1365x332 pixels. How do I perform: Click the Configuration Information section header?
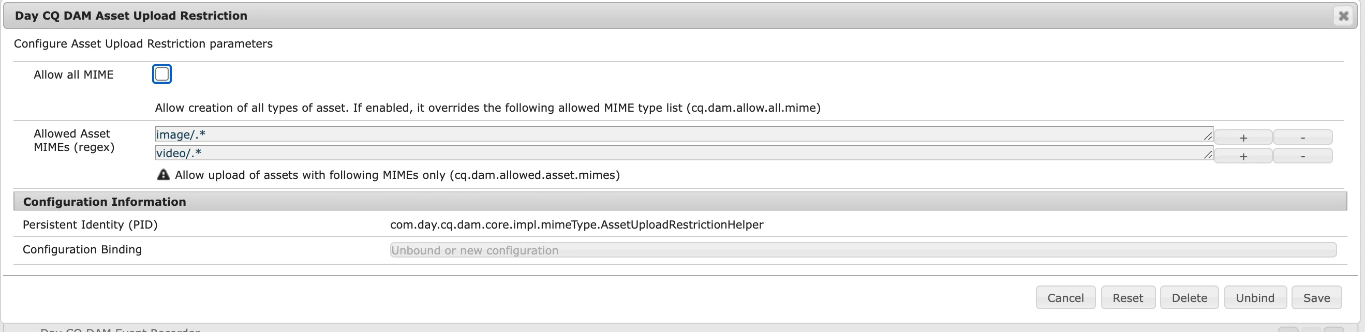click(105, 202)
